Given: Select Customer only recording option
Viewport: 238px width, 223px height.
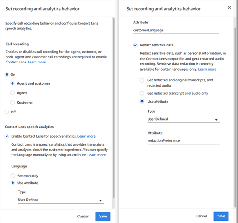Looking at the screenshot, I should point(12,102).
